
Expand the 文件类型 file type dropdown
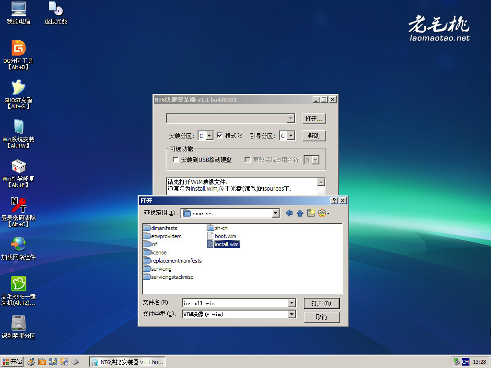click(x=292, y=314)
